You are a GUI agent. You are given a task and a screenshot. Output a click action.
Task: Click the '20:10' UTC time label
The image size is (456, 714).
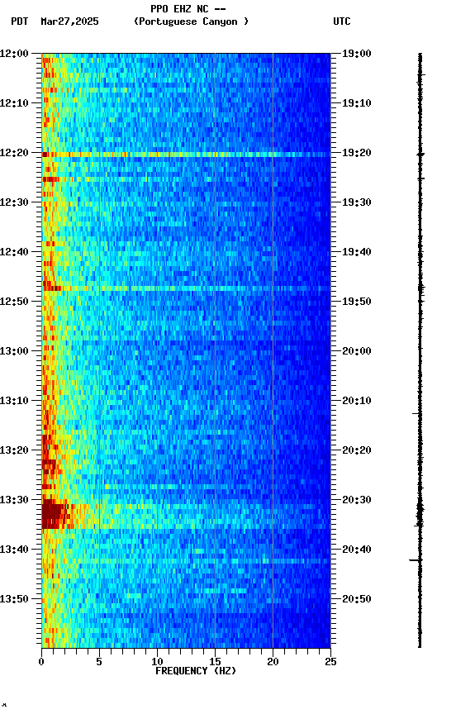point(357,401)
